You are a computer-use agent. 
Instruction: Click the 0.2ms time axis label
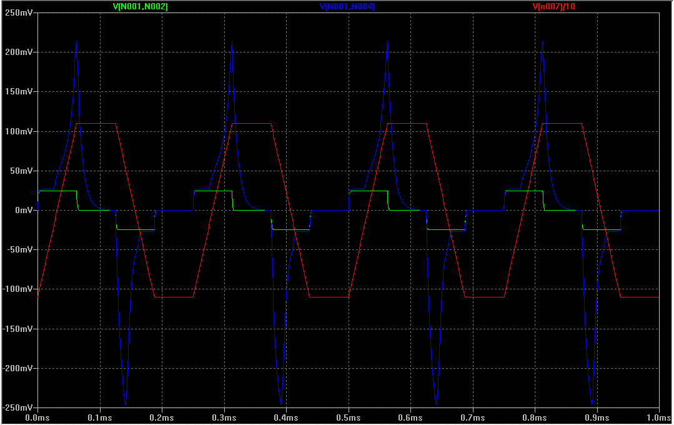click(161, 417)
